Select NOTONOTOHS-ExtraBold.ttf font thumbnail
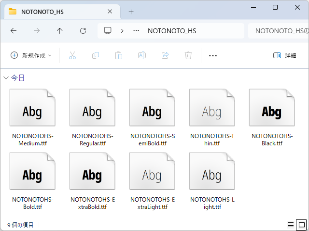The height and width of the screenshot is (231, 309). [92, 171]
